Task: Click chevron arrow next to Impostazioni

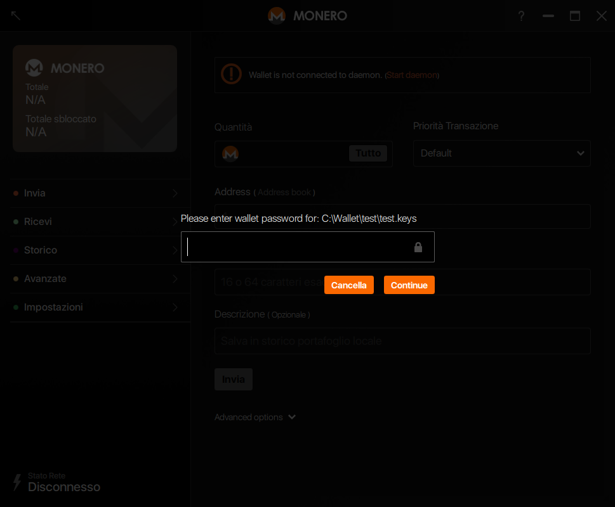Action: [175, 307]
